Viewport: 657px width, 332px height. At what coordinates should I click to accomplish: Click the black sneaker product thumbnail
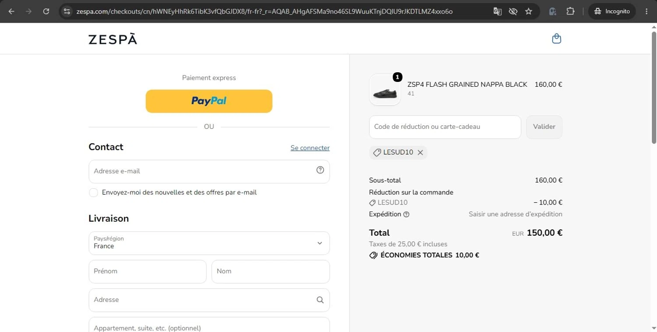point(385,90)
